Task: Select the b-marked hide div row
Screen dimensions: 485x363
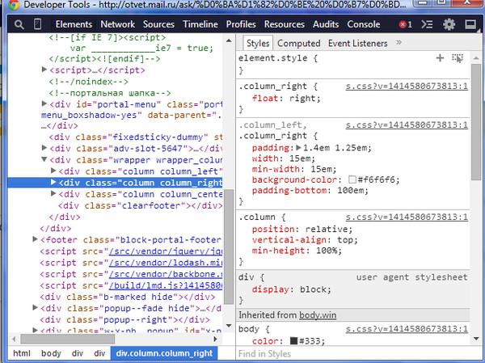Action: click(x=128, y=297)
